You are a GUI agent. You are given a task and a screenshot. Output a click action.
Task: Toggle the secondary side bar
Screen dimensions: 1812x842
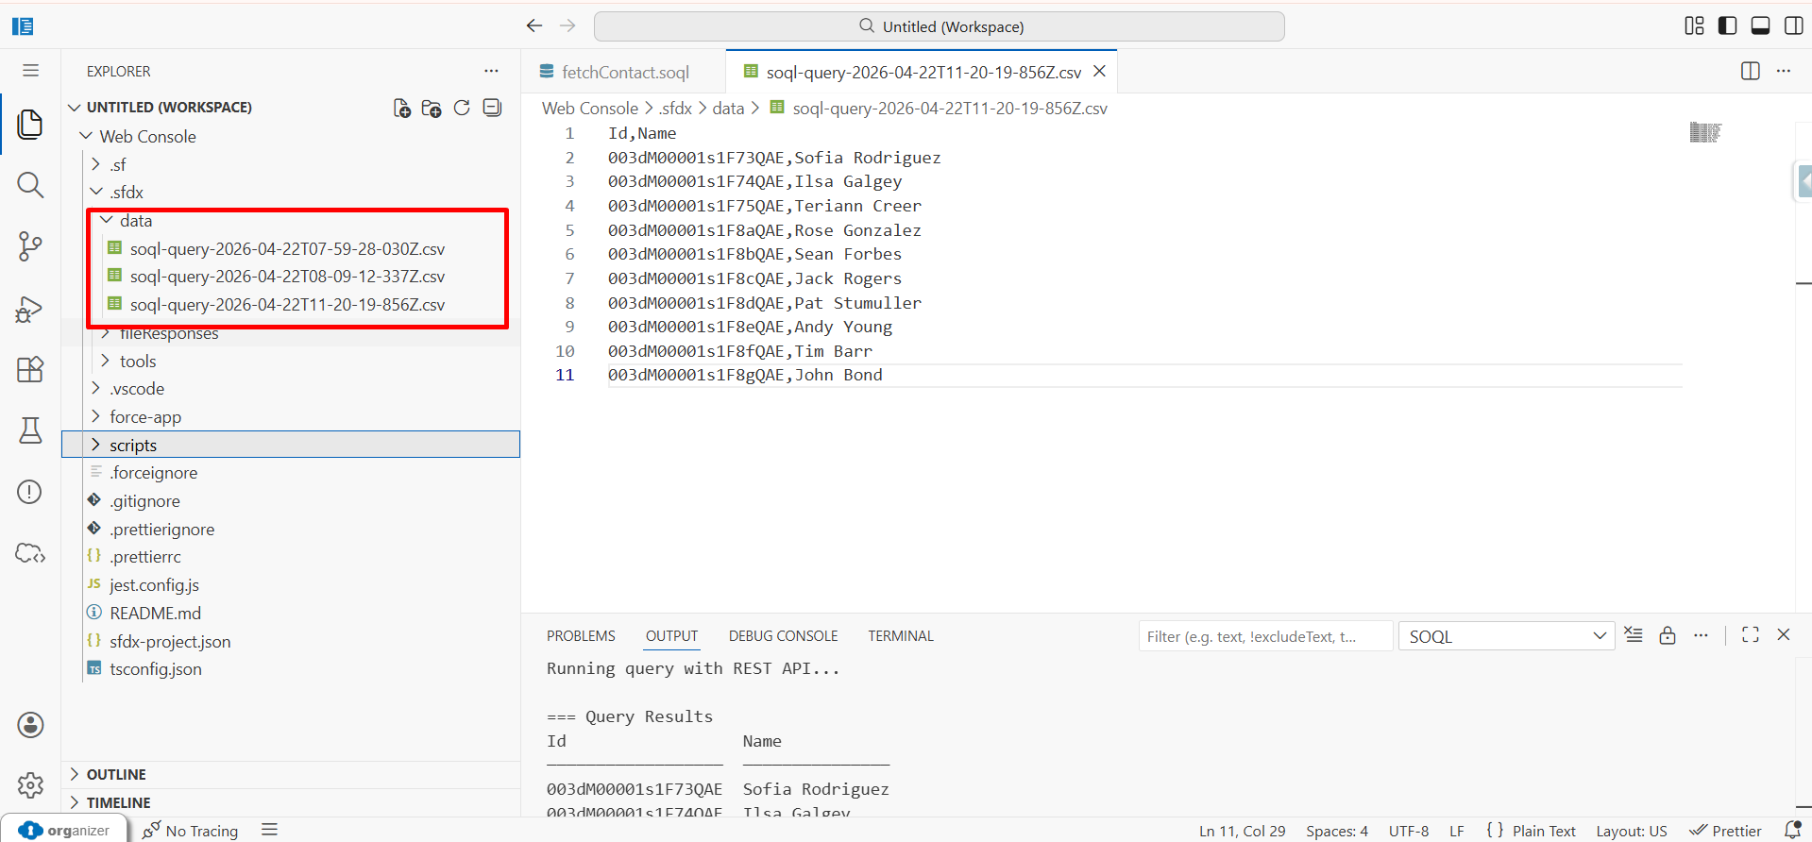click(x=1793, y=25)
